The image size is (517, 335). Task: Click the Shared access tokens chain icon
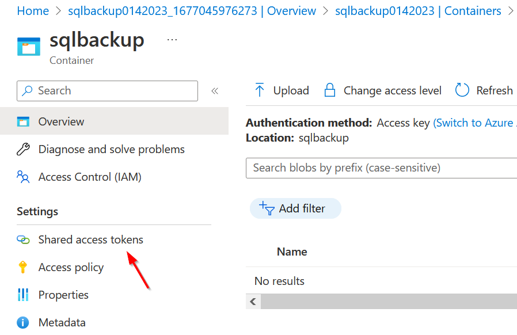pos(23,239)
